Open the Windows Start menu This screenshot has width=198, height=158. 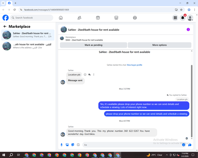click(4, 155)
